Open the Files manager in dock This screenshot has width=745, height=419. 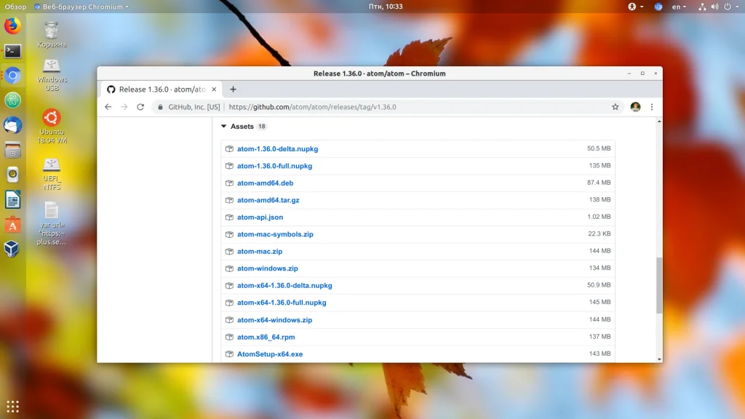pos(13,150)
